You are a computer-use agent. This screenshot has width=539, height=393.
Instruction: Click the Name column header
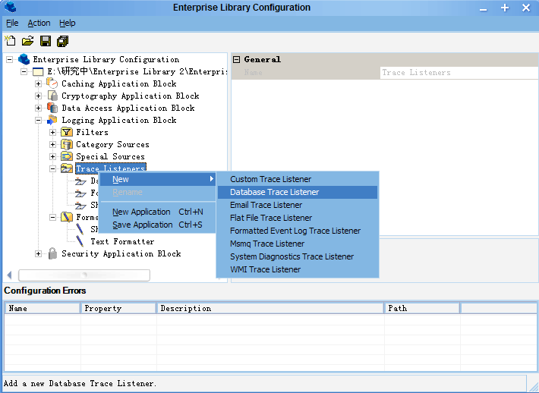tap(43, 308)
